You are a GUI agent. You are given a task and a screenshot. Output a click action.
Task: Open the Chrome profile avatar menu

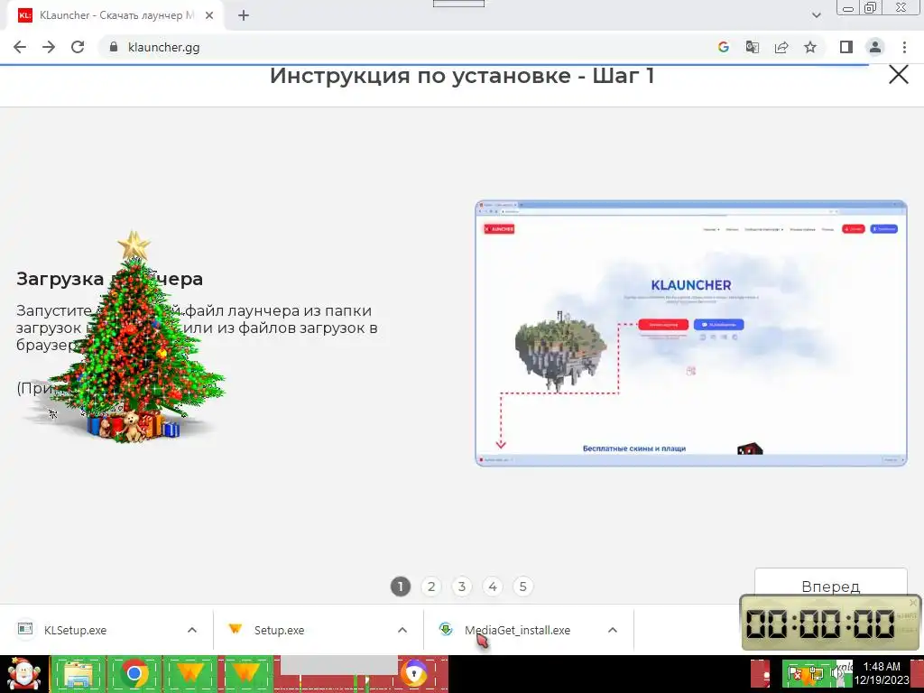[x=875, y=47]
